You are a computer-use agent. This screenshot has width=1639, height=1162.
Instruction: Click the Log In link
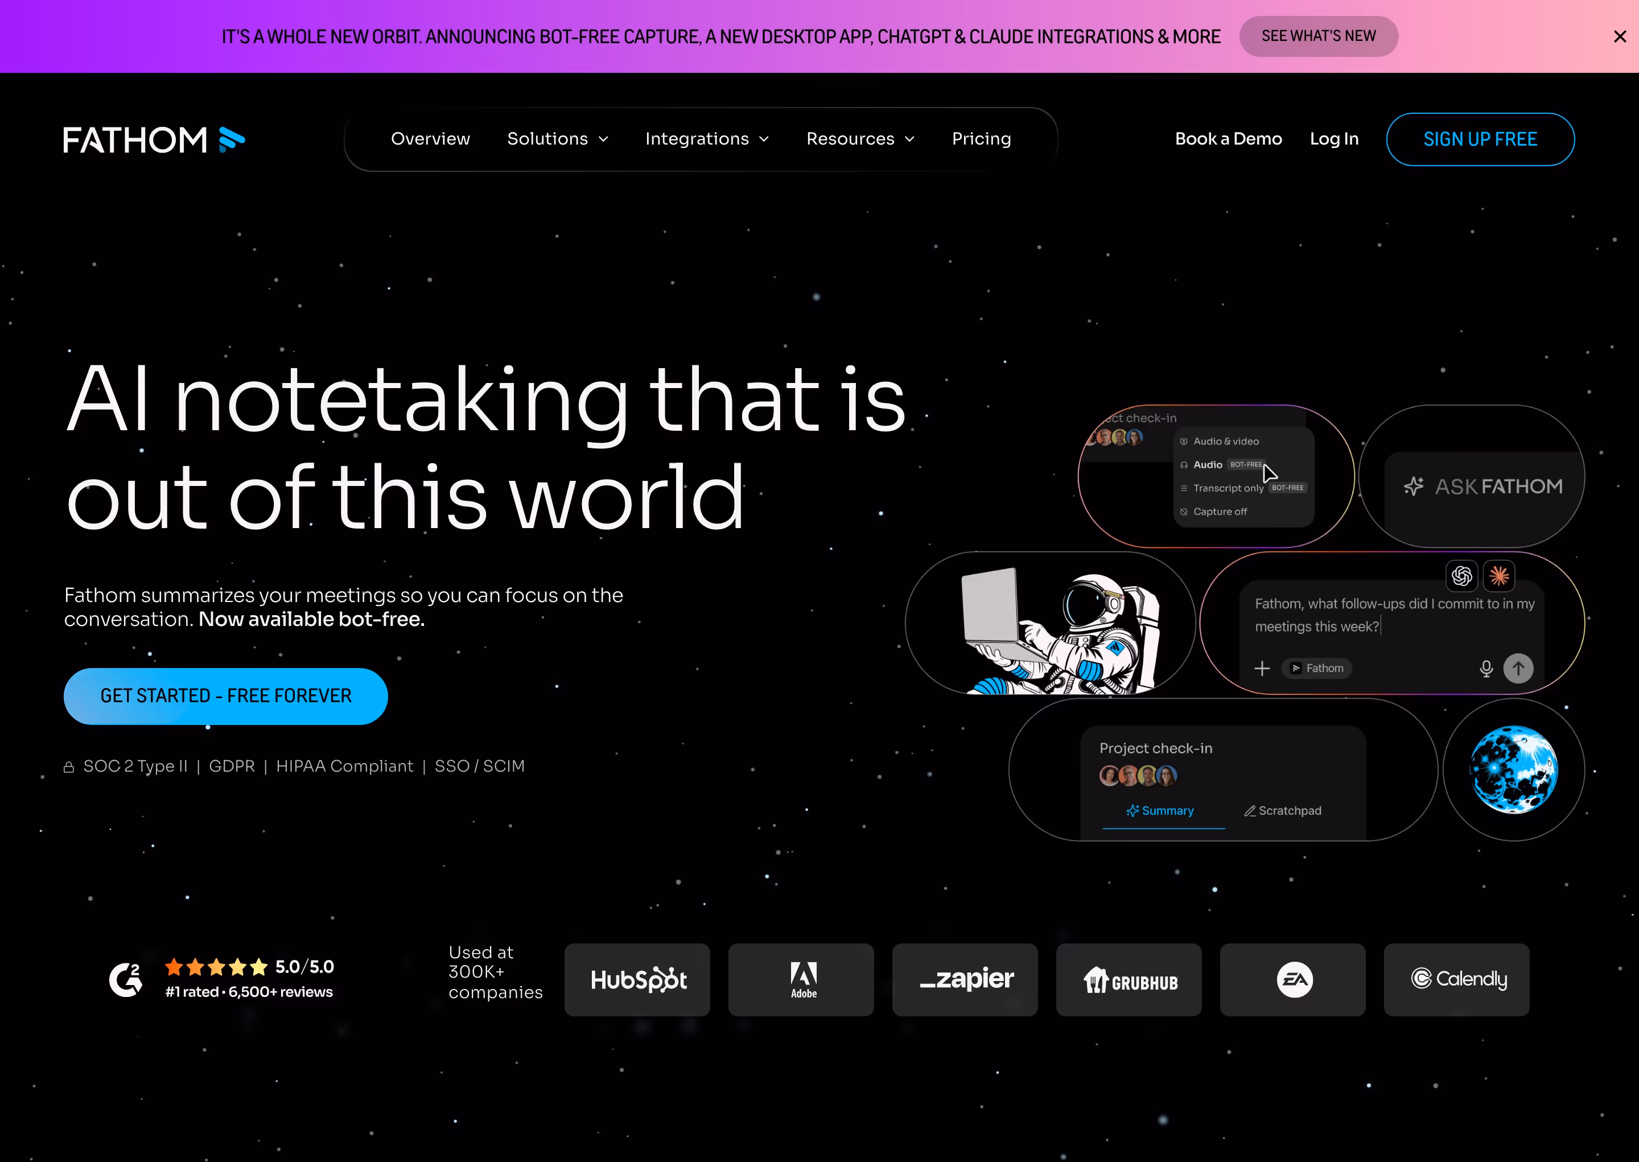1333,139
